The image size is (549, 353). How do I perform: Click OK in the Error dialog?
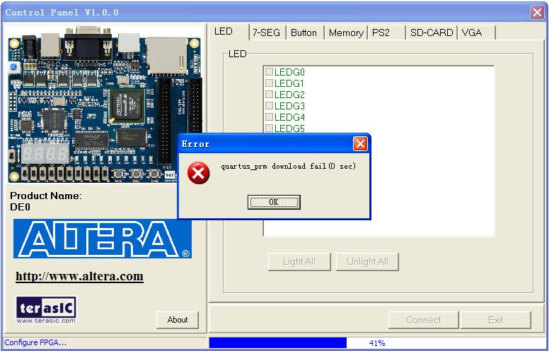[x=274, y=202]
